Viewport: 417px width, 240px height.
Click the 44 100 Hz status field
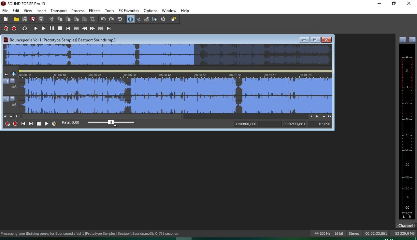coord(322,233)
